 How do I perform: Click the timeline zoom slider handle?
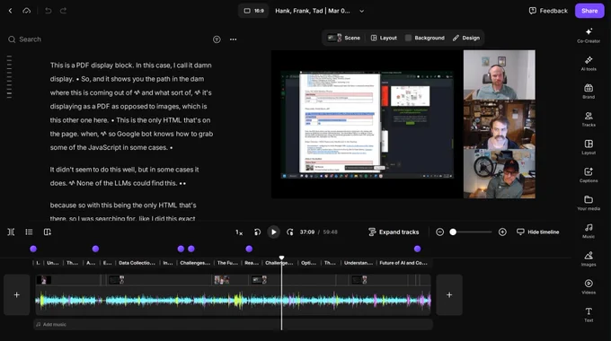click(453, 232)
